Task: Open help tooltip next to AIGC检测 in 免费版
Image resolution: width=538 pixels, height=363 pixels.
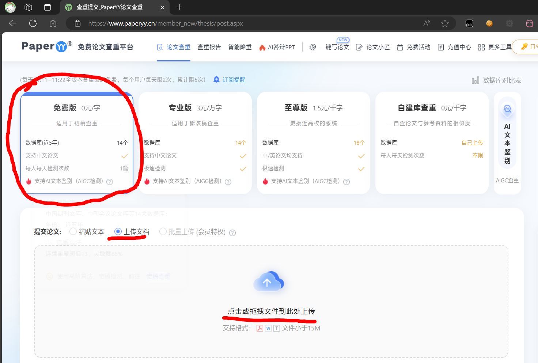Action: pos(109,182)
